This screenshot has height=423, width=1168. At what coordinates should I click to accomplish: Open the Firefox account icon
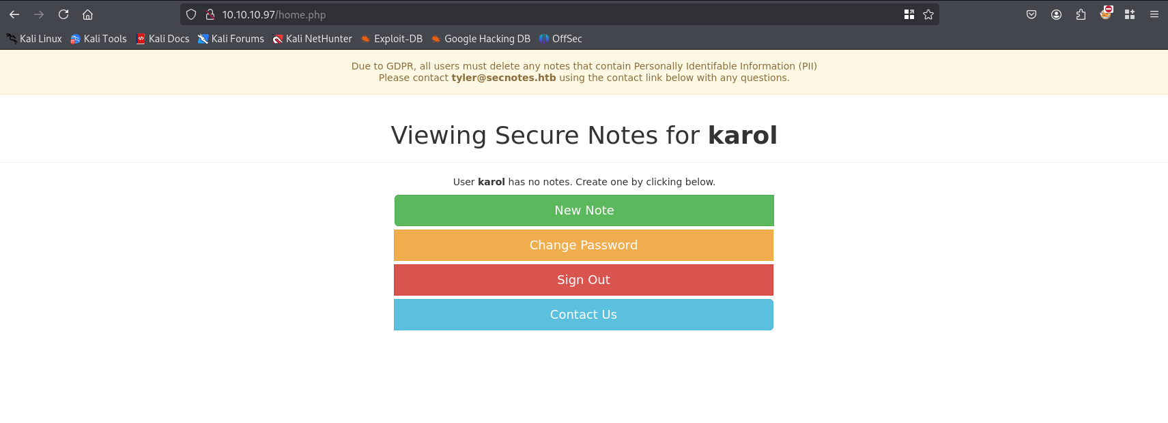1056,14
